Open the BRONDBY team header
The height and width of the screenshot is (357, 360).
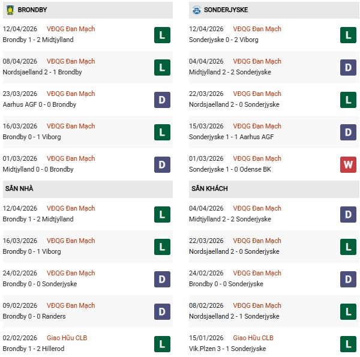pyautogui.click(x=34, y=10)
